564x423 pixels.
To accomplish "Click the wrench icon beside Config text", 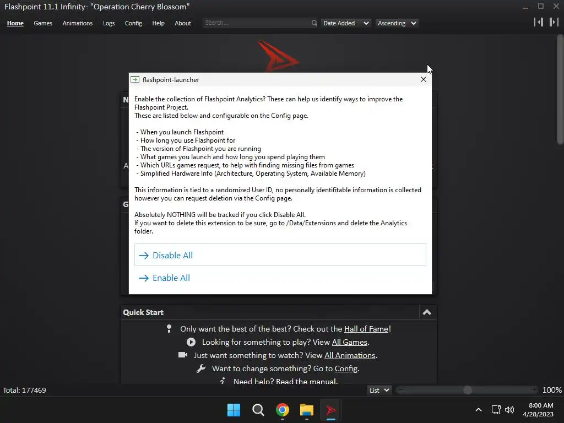I will click(x=201, y=368).
